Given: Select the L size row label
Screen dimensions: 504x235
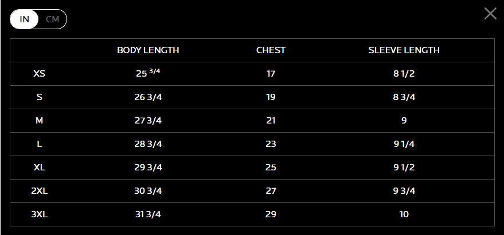Looking at the screenshot, I should pyautogui.click(x=39, y=144).
